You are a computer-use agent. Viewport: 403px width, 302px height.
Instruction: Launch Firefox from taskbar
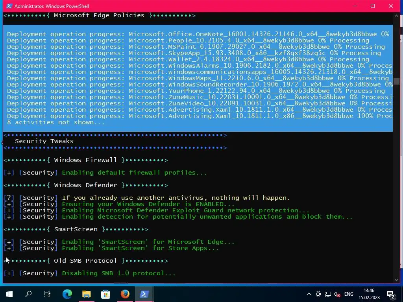(x=125, y=294)
